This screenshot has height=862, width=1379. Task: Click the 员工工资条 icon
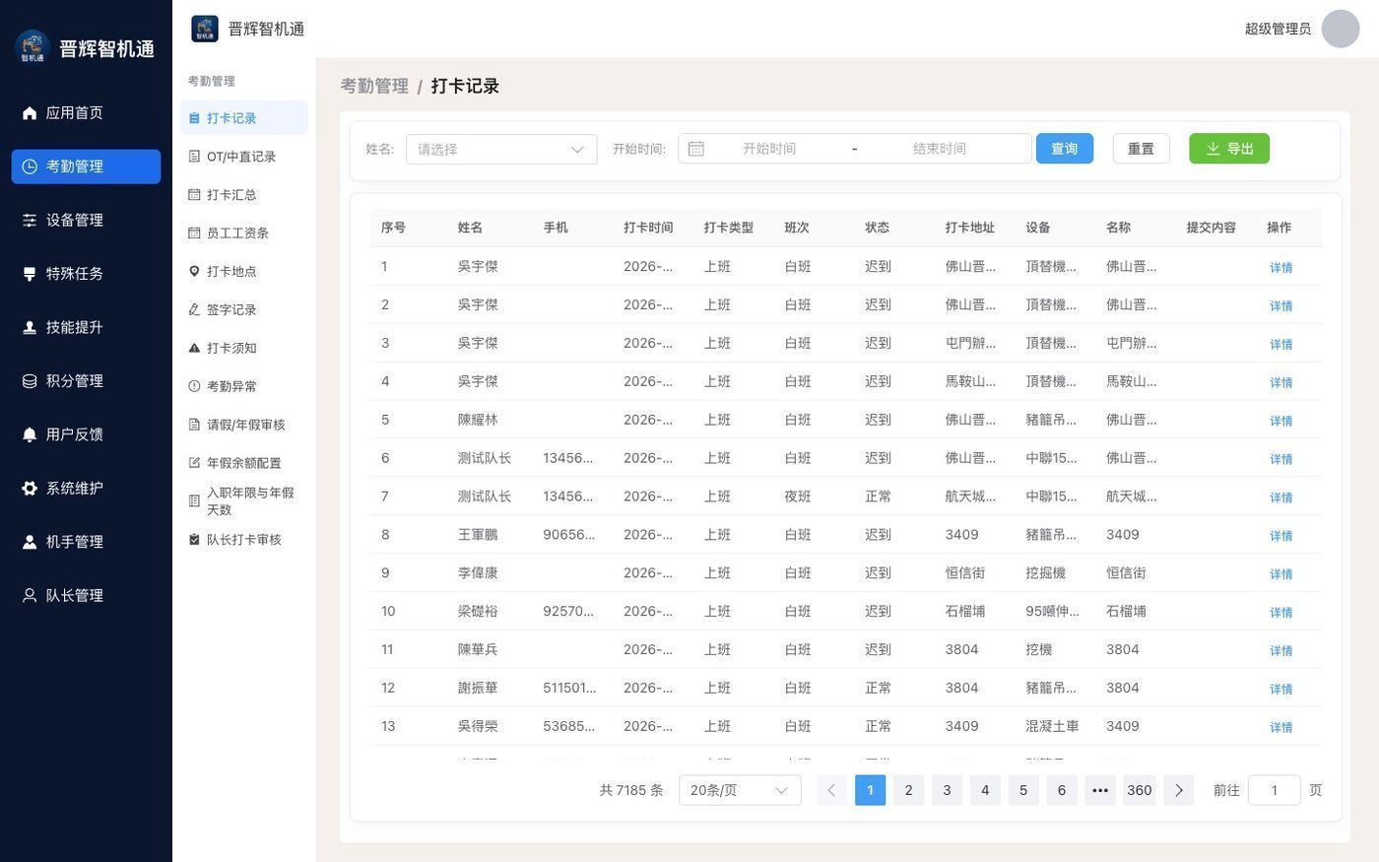tap(194, 233)
